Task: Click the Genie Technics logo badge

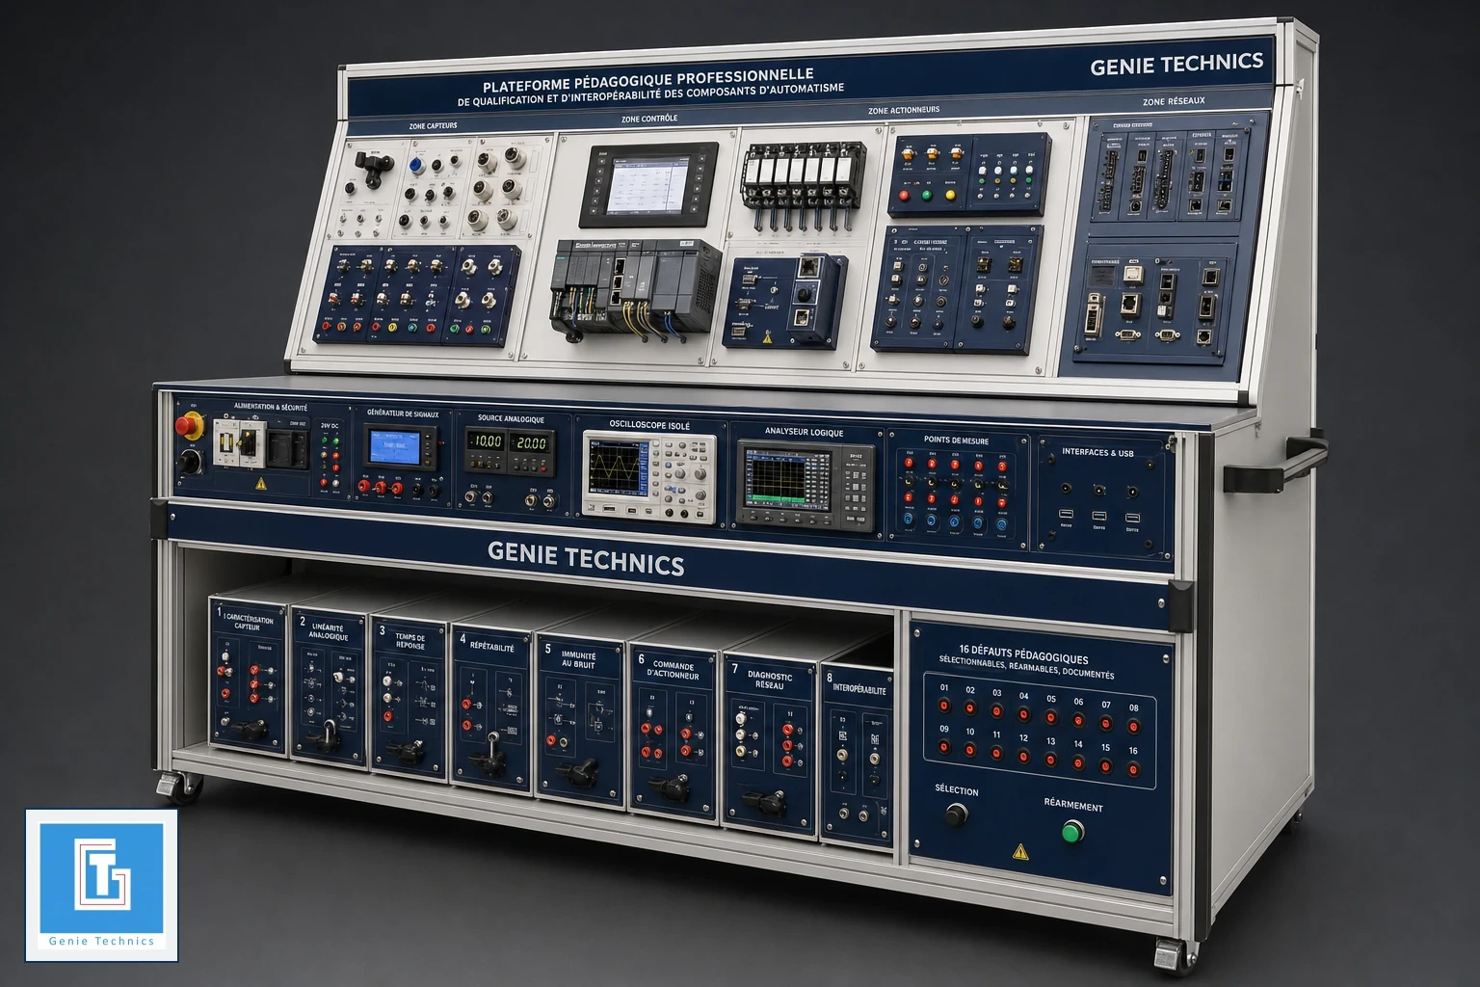Action: click(101, 884)
